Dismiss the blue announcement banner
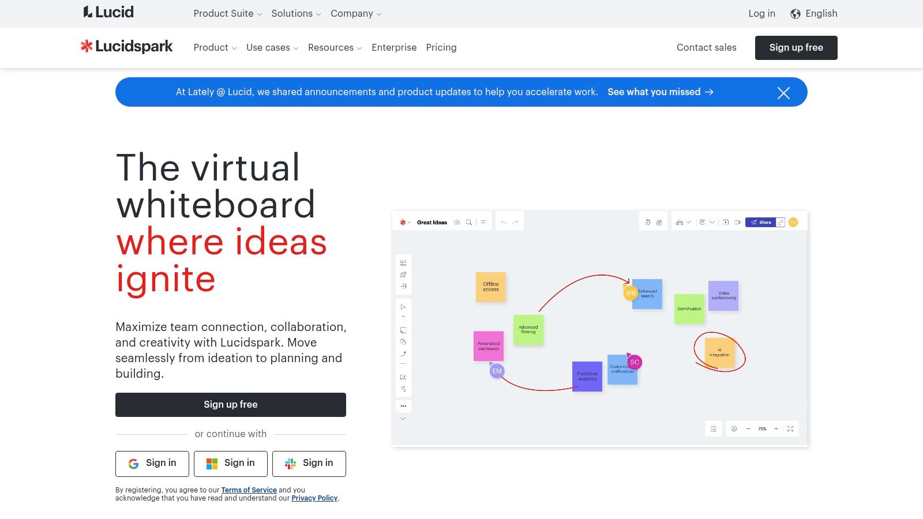This screenshot has width=923, height=519. point(783,93)
